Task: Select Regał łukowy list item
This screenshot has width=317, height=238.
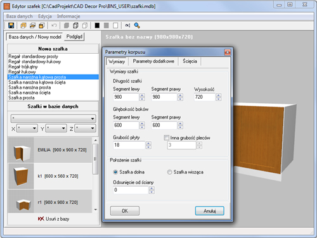Action: (53, 72)
